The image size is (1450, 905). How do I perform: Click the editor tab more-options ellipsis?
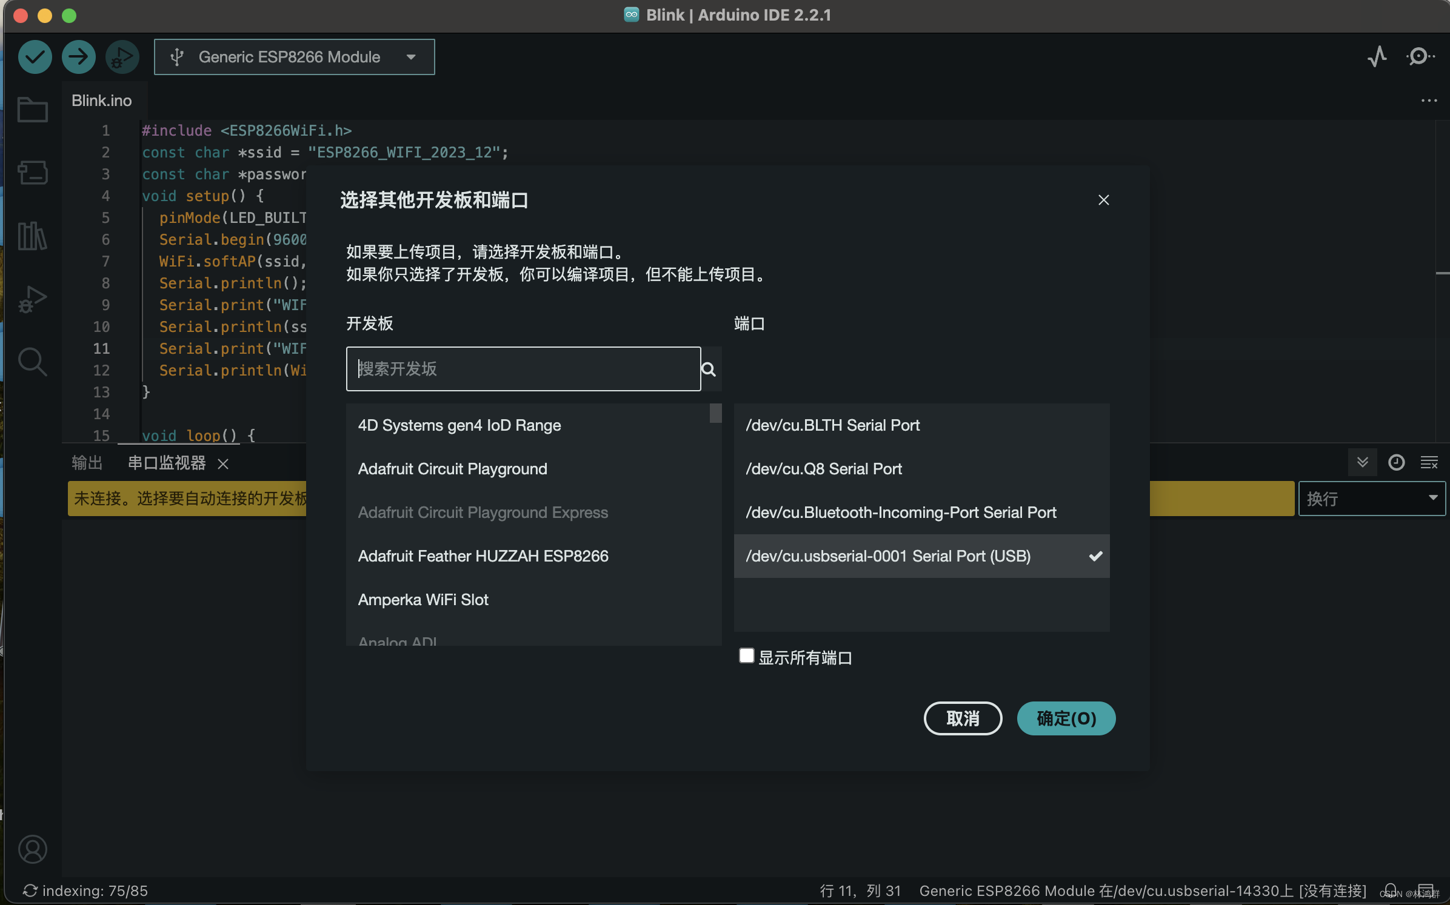point(1429,101)
